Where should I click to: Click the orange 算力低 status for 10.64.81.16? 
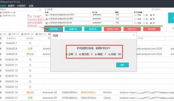click(30, 92)
